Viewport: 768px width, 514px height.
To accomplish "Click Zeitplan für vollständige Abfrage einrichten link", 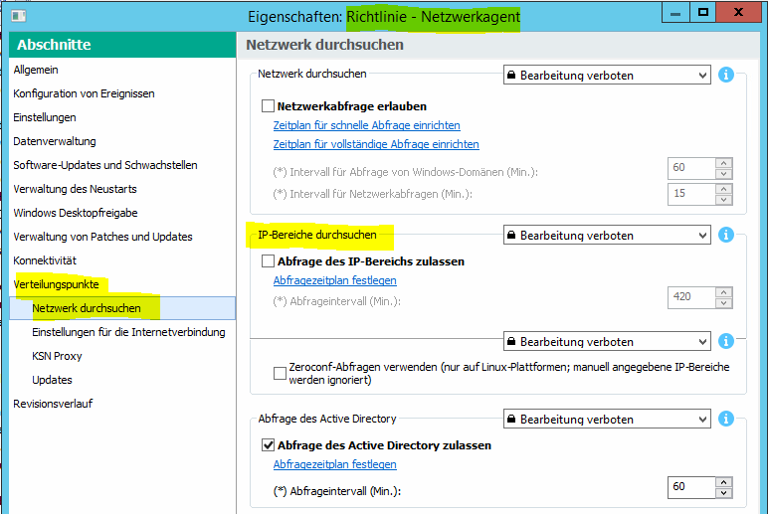I will 376,144.
